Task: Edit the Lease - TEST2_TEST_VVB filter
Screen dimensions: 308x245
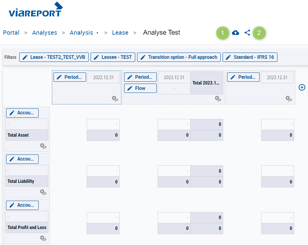Action: point(54,57)
